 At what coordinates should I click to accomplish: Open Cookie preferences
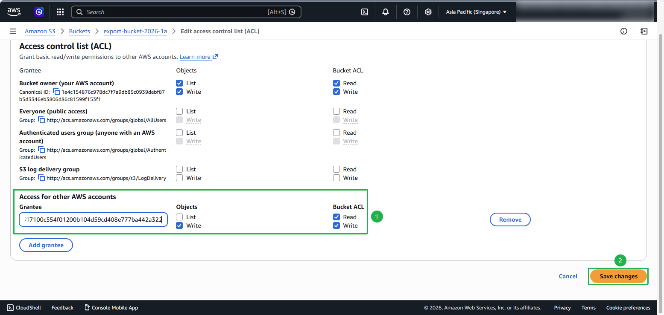point(628,307)
